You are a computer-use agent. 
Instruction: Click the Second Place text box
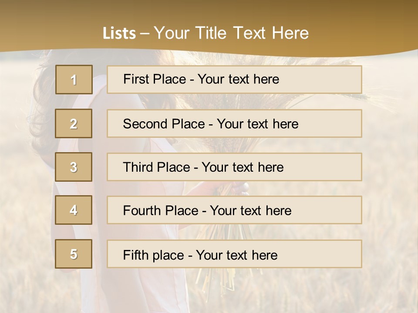point(234,123)
